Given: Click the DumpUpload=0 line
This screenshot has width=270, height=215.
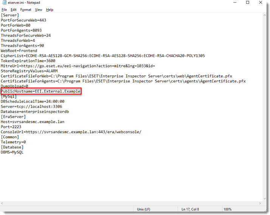Looking at the screenshot, I should [x=14, y=86].
